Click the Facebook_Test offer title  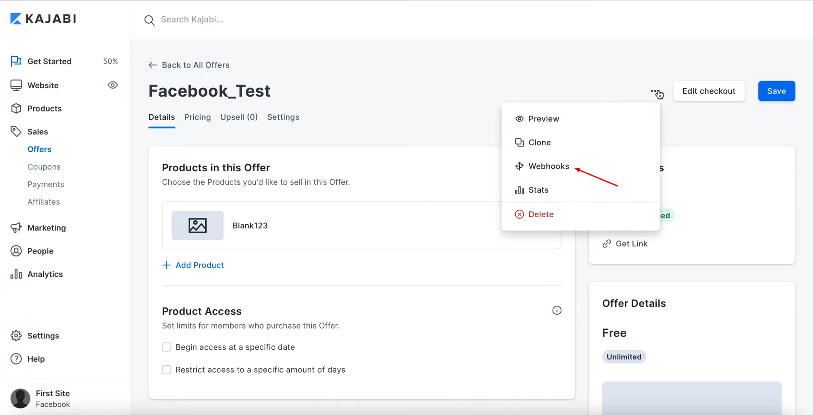coord(210,91)
